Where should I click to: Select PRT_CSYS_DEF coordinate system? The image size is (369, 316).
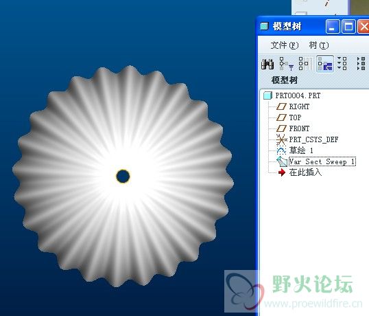coord(313,139)
